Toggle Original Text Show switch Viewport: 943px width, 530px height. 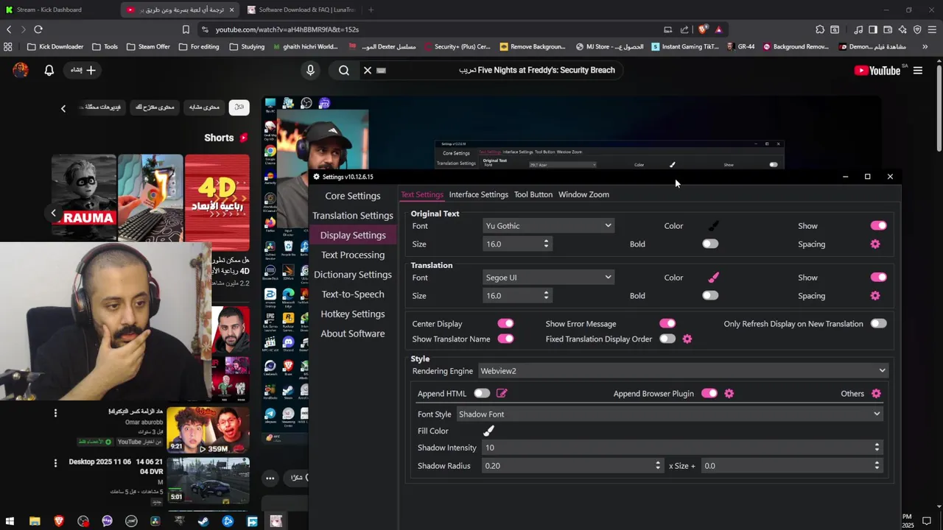pyautogui.click(x=878, y=226)
